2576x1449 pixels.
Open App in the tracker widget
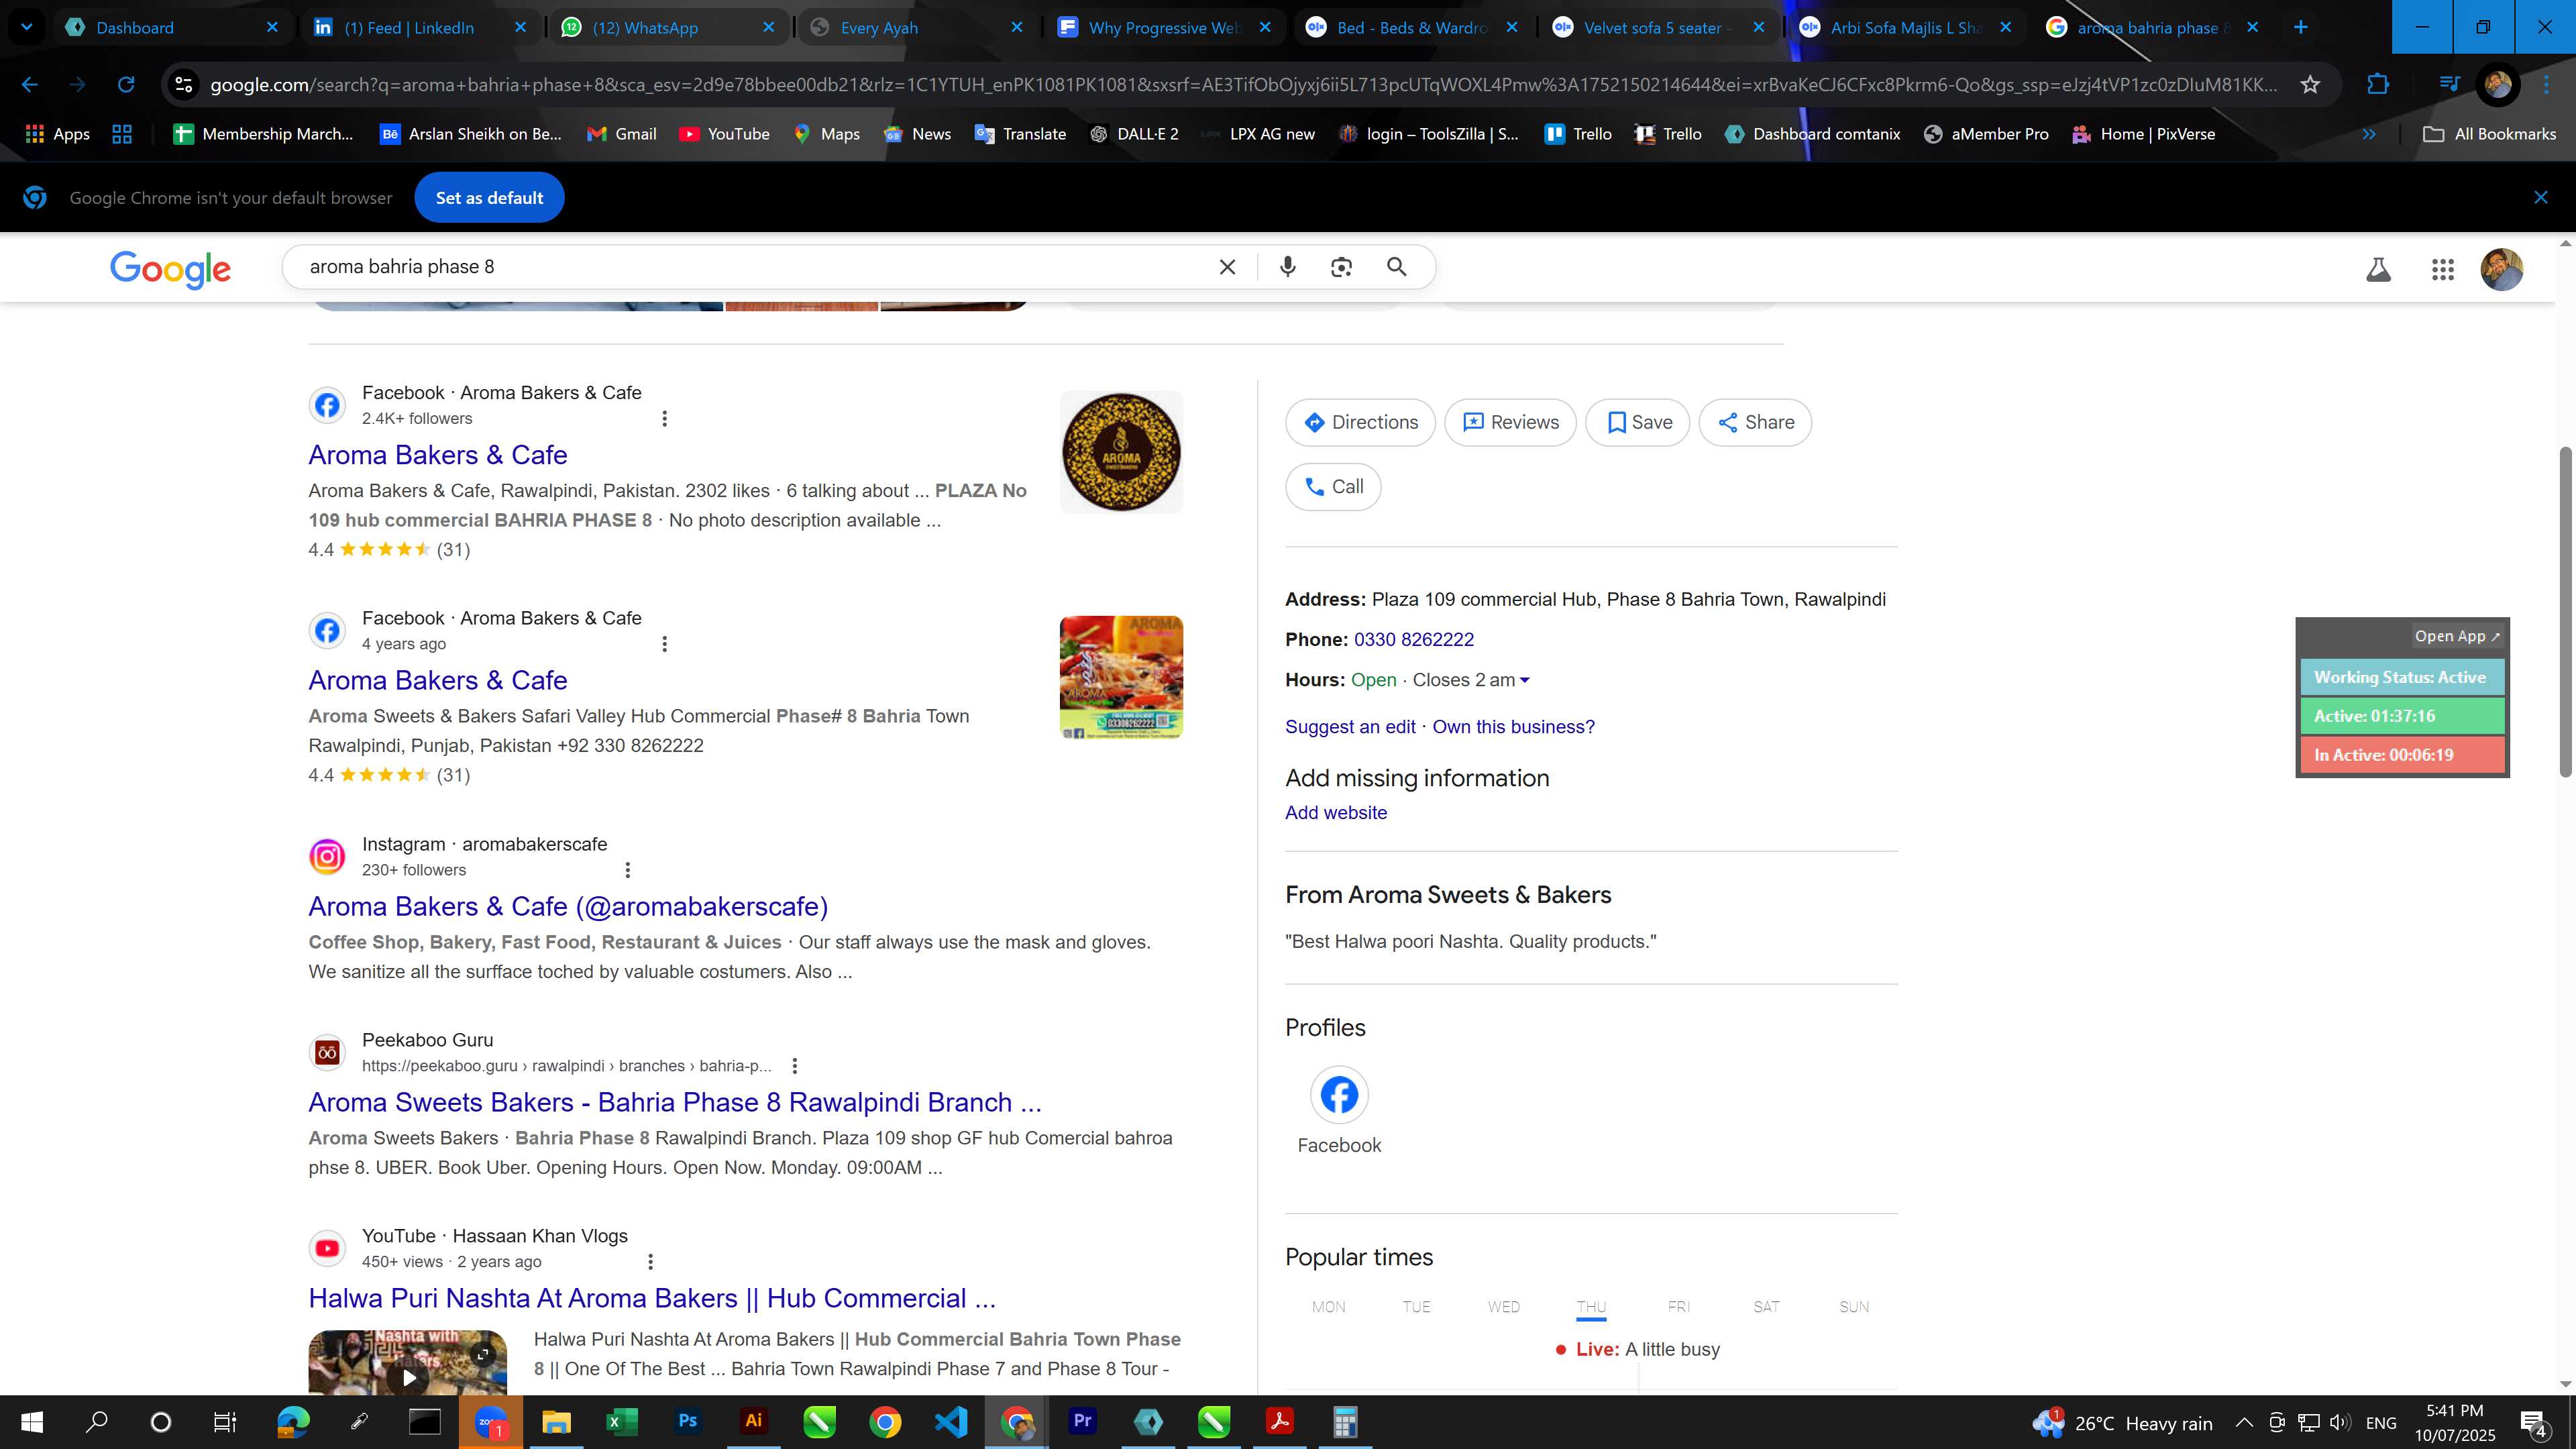pos(2456,636)
